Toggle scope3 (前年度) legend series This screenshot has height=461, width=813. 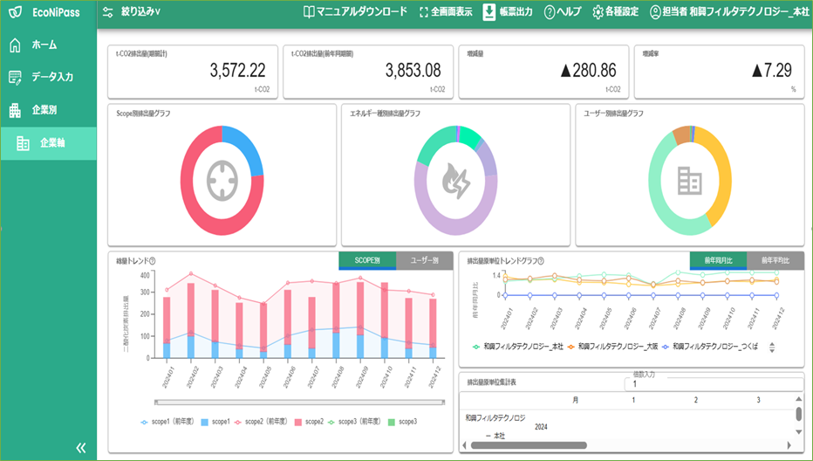pos(353,422)
